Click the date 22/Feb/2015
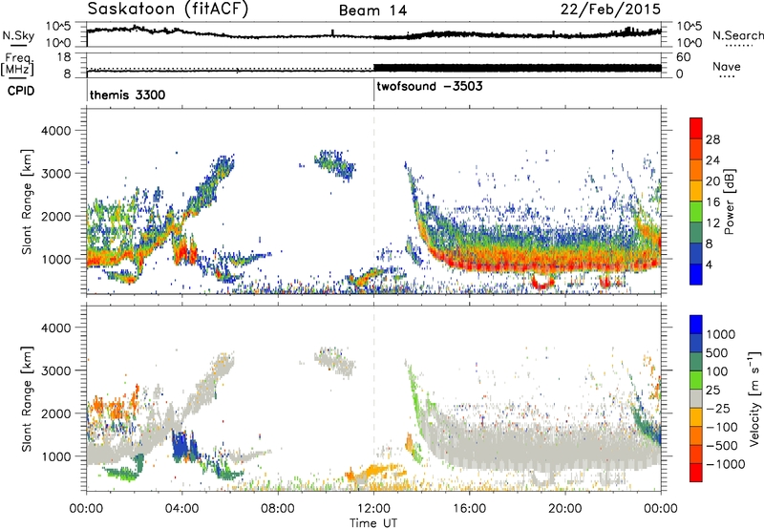 (610, 10)
